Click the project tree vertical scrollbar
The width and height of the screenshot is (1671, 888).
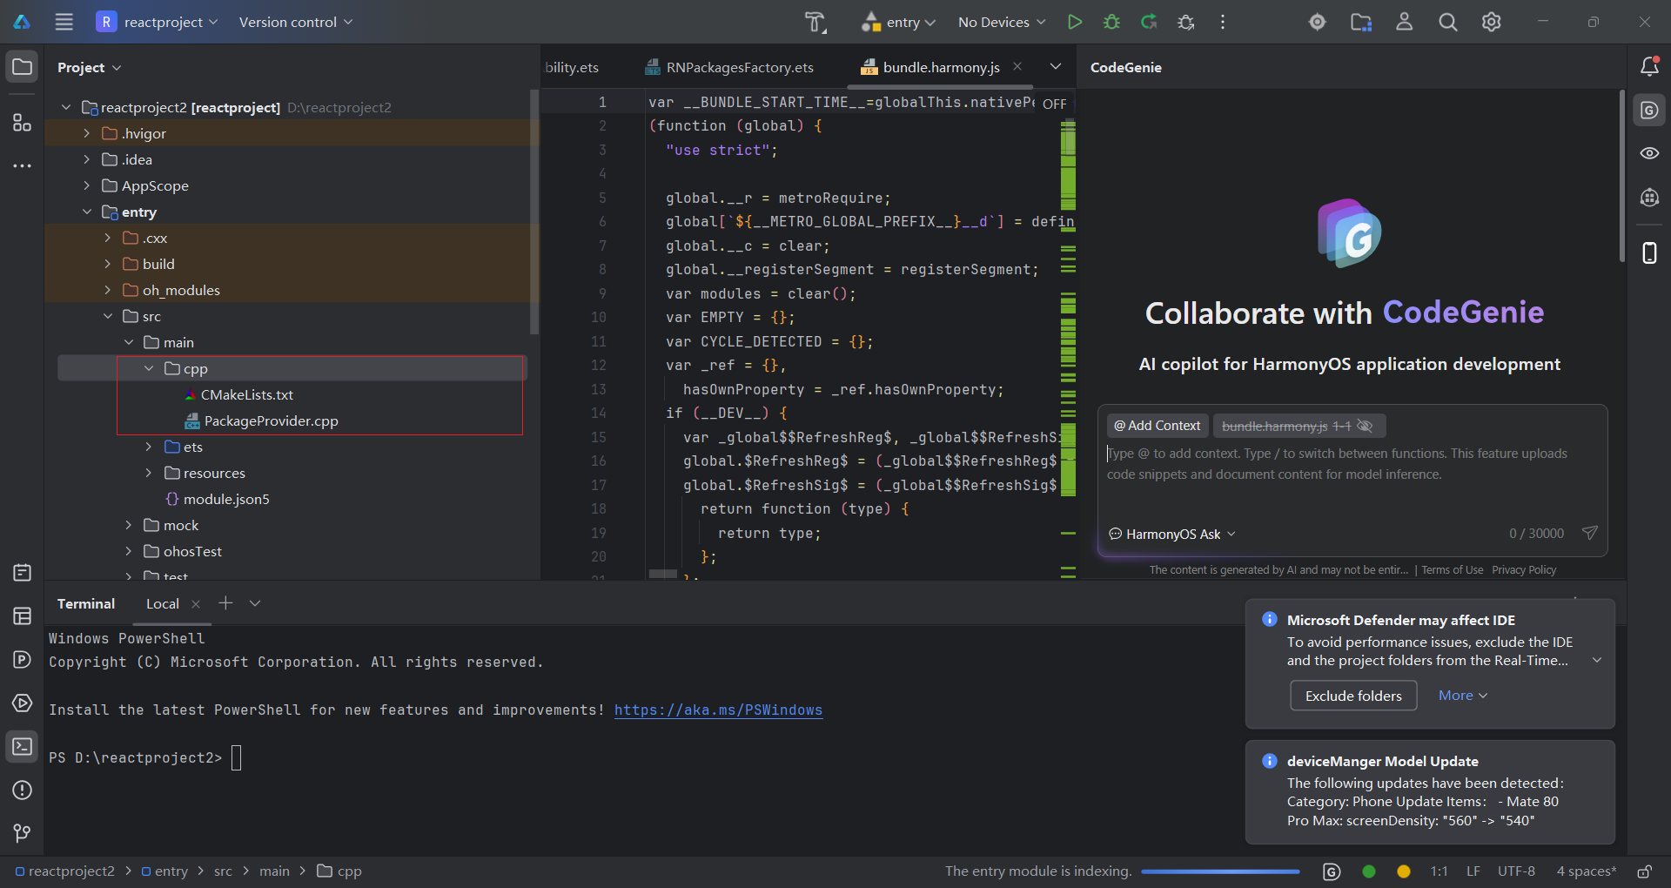click(534, 212)
